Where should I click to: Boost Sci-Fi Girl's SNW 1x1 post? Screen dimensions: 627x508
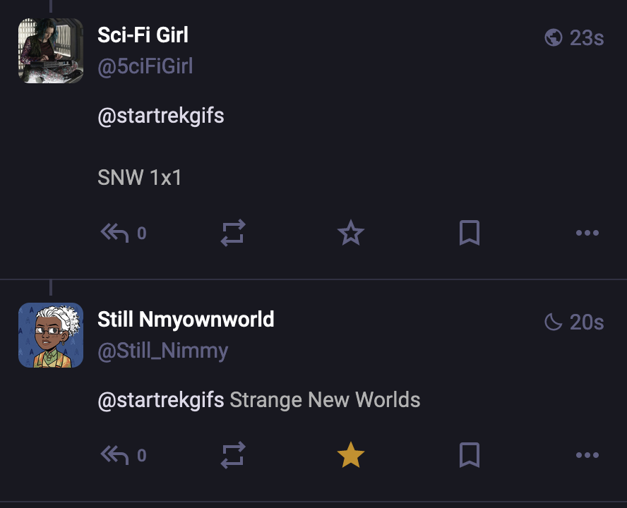click(x=233, y=233)
